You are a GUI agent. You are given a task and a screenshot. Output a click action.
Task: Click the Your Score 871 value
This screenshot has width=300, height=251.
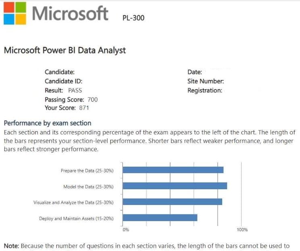tap(84, 108)
